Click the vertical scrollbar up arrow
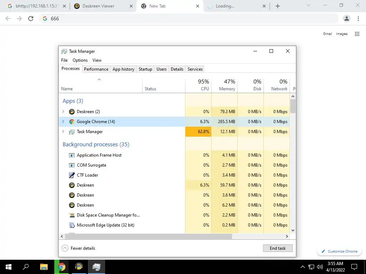Viewport: 366px width, 274px height. click(293, 96)
